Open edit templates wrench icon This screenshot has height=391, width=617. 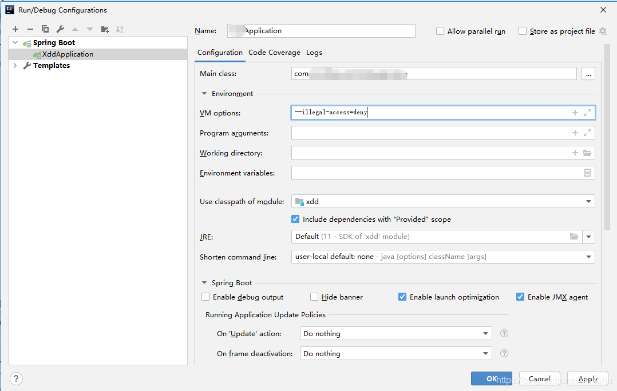pyautogui.click(x=60, y=29)
